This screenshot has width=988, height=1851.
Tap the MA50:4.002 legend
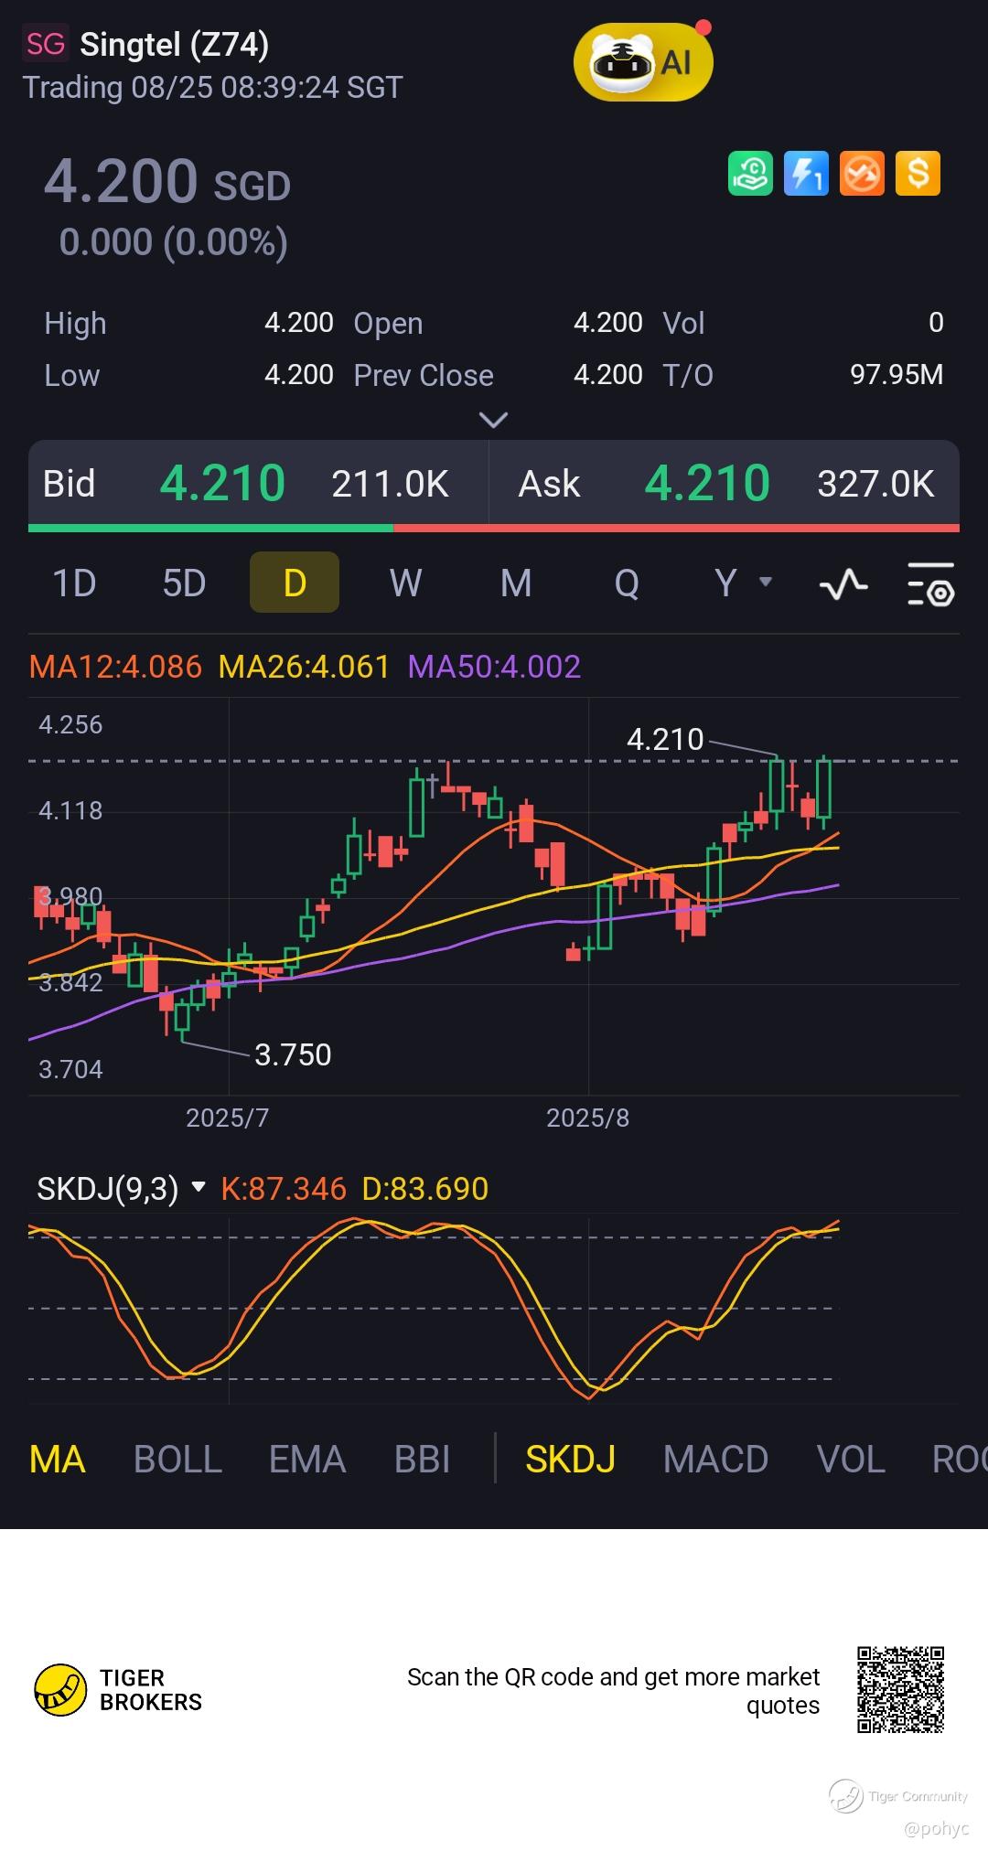pyautogui.click(x=494, y=667)
